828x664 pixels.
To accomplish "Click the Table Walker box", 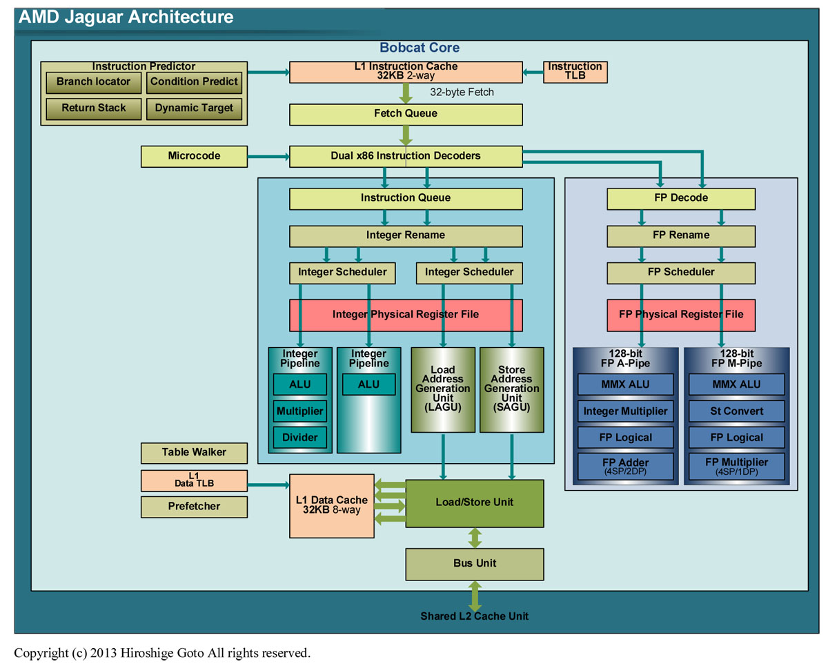I will coord(194,453).
